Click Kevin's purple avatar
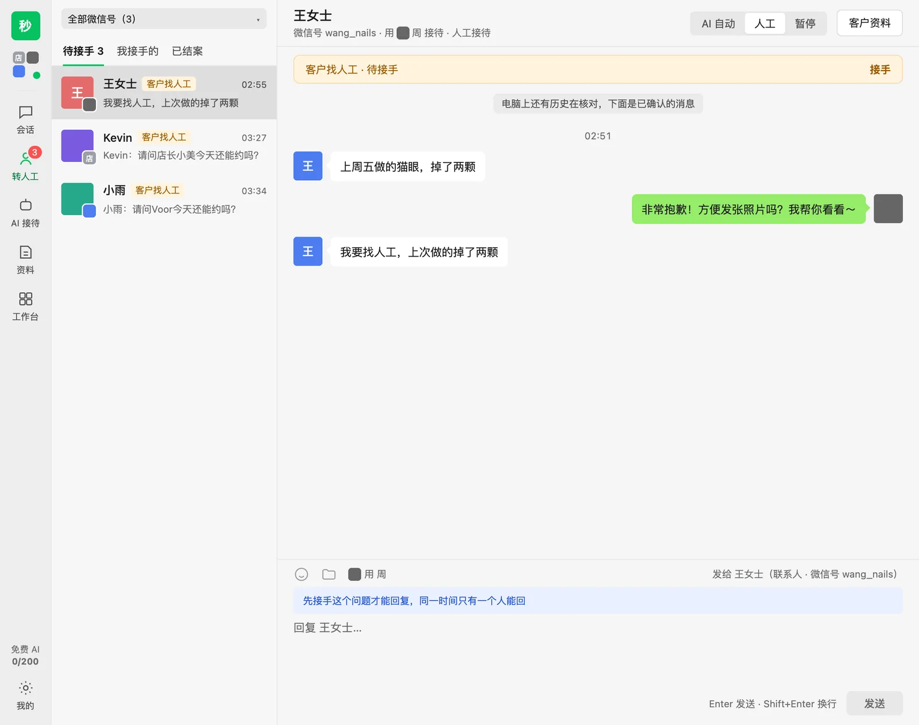Image resolution: width=919 pixels, height=725 pixels. click(78, 146)
